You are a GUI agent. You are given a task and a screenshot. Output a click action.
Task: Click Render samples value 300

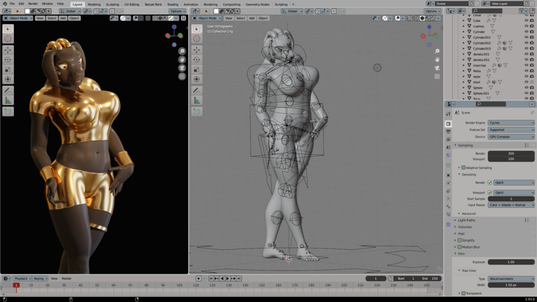pos(511,154)
